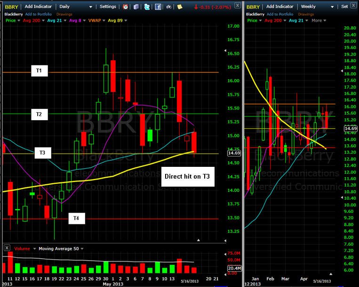Click the BBRY ticker symbol in weekly chart
The width and height of the screenshot is (359, 287).
pos(253,7)
